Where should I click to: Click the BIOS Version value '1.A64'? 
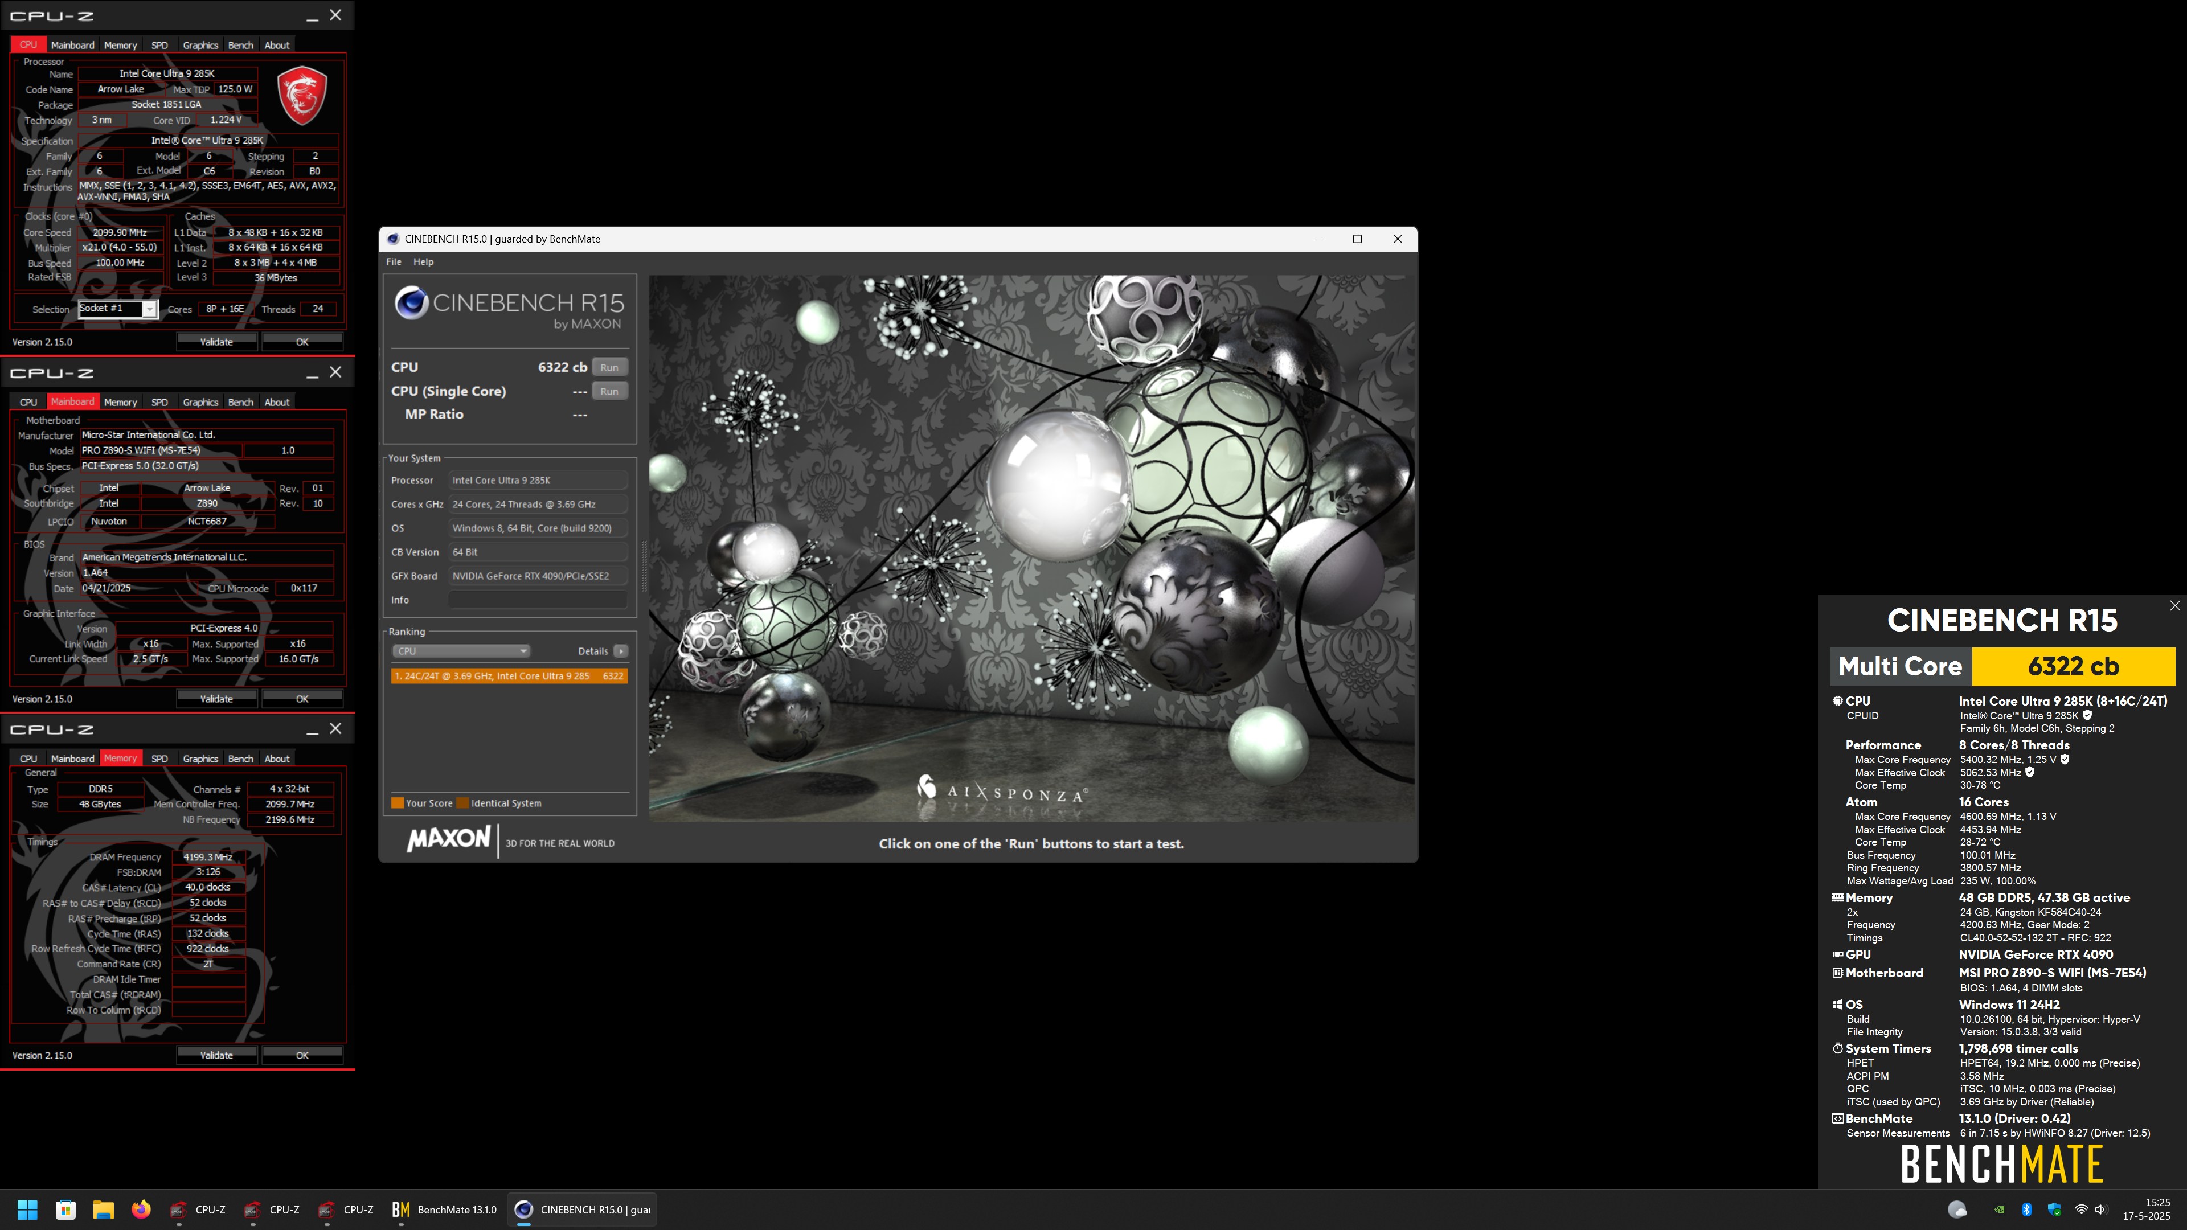click(206, 573)
